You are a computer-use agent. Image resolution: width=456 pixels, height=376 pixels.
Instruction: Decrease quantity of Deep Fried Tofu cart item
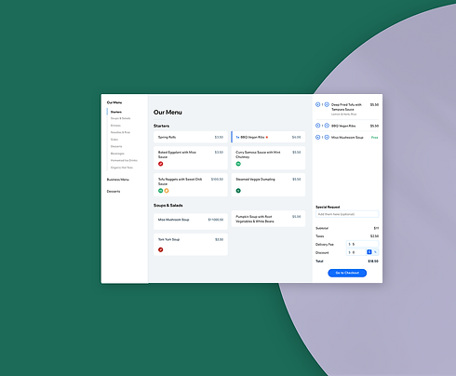[x=327, y=104]
